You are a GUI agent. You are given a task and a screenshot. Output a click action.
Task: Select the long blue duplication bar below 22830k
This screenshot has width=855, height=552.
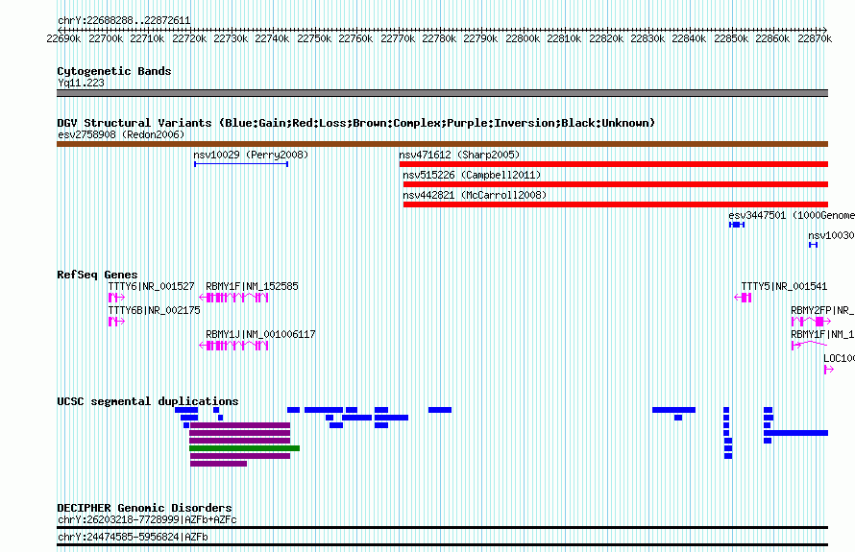(x=674, y=410)
